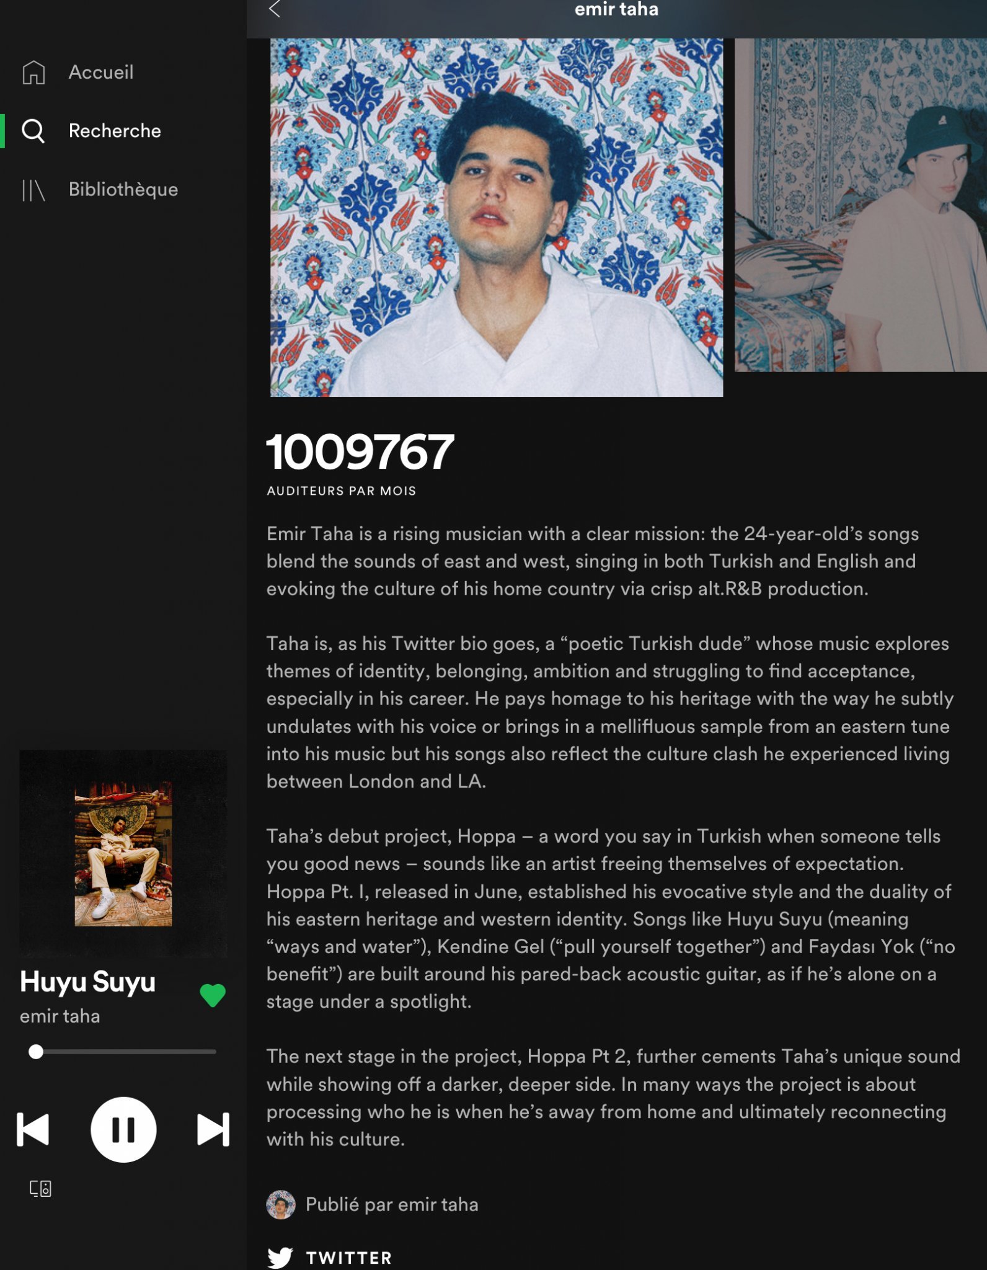Viewport: 987px width, 1270px height.
Task: Pause the currently playing track
Action: (x=123, y=1129)
